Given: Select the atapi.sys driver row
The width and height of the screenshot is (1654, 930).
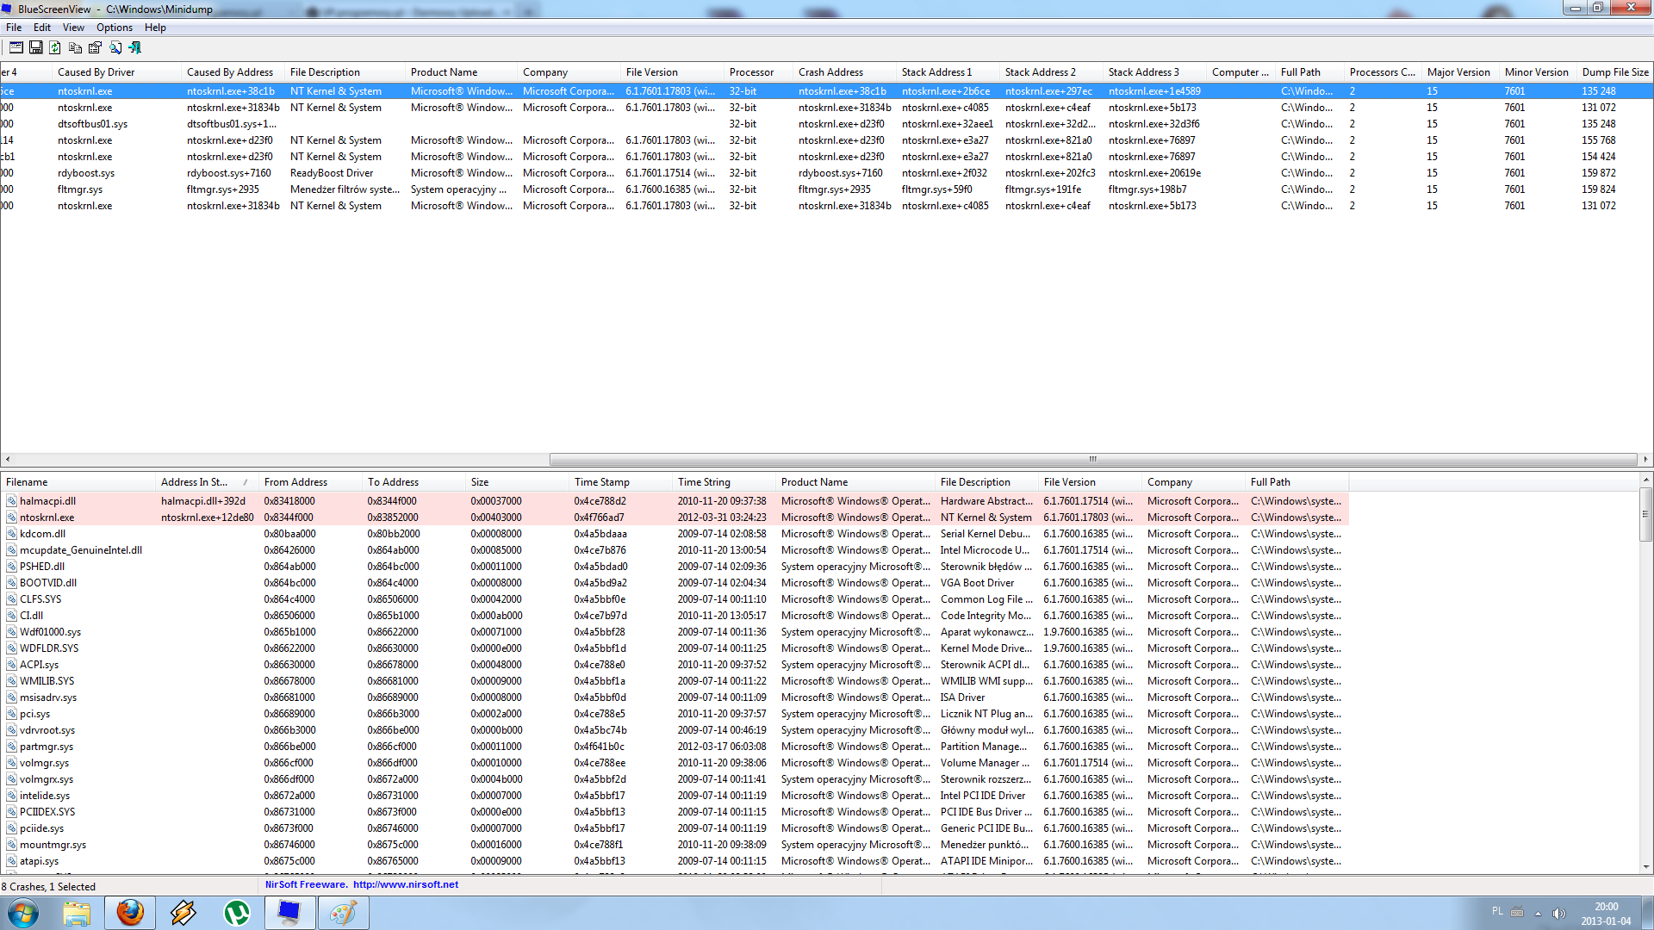Looking at the screenshot, I should 675,861.
